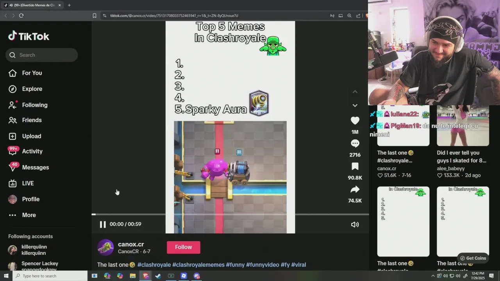
Task: Open Steam from the taskbar
Action: (158, 276)
